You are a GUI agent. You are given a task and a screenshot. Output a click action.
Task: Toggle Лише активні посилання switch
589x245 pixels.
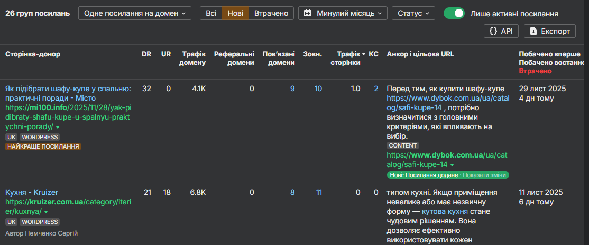454,13
